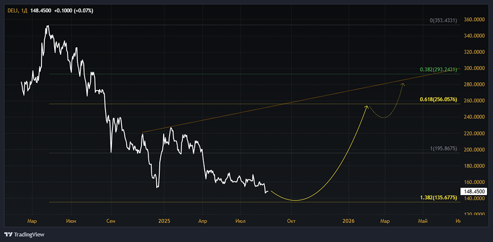Click the Сен time axis label
The width and height of the screenshot is (493, 242).
pyautogui.click(x=111, y=221)
